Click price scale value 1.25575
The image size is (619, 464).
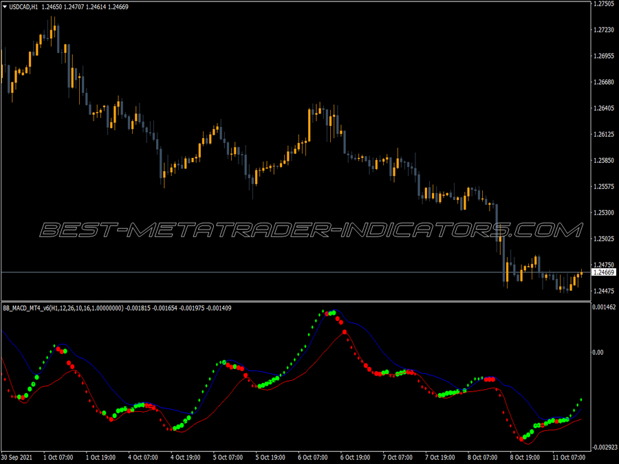coord(604,186)
